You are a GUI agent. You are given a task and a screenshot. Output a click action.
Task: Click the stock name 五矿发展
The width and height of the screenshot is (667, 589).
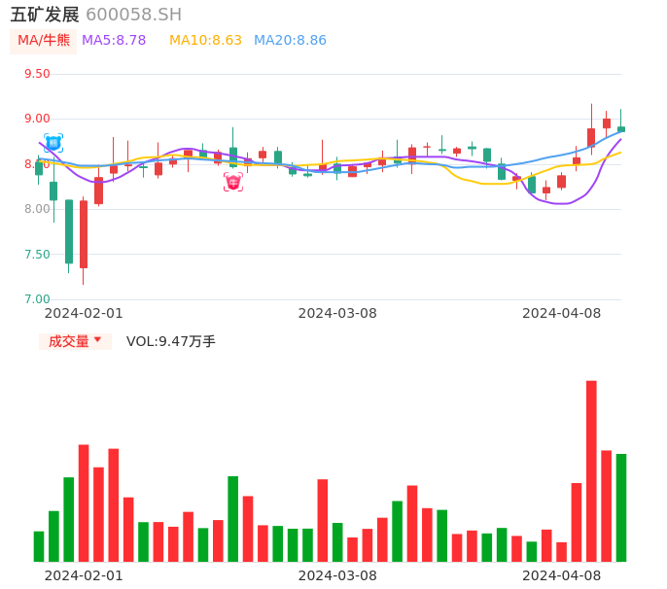tap(45, 15)
